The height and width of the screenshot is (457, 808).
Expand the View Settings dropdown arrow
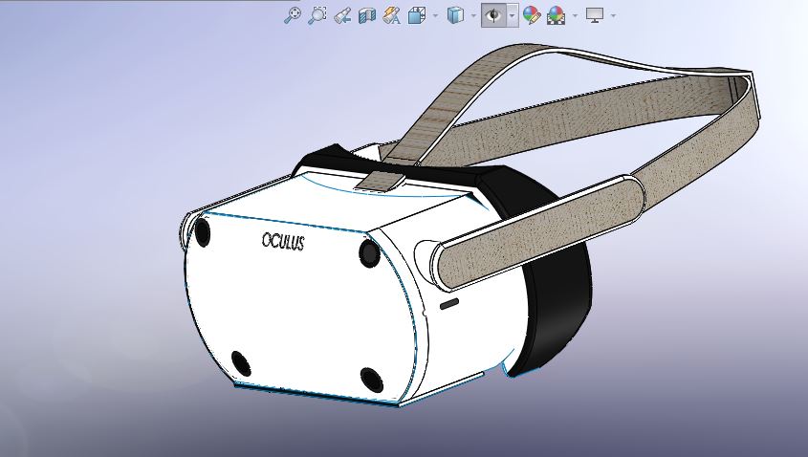coord(613,16)
